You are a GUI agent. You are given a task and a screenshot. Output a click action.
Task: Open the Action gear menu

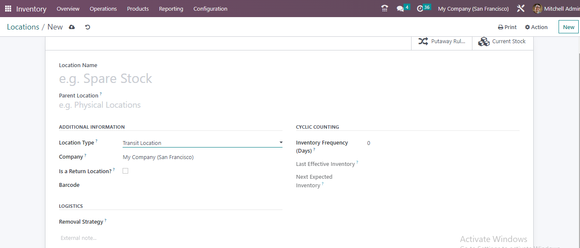pos(536,27)
